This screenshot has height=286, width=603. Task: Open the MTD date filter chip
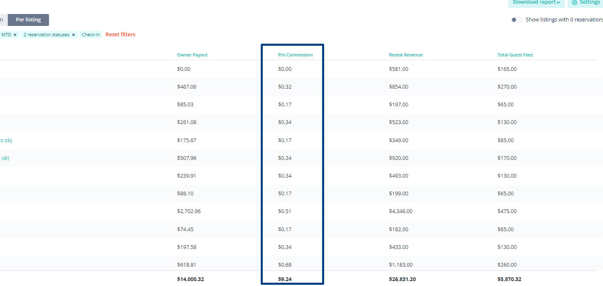point(6,35)
